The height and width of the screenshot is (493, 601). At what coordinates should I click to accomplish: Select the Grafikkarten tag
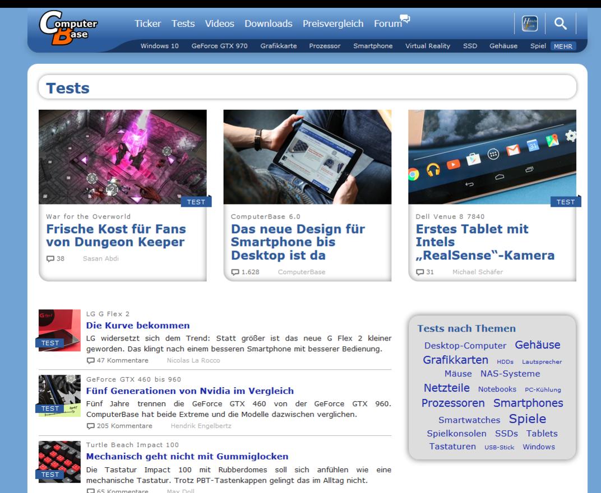[x=455, y=360]
